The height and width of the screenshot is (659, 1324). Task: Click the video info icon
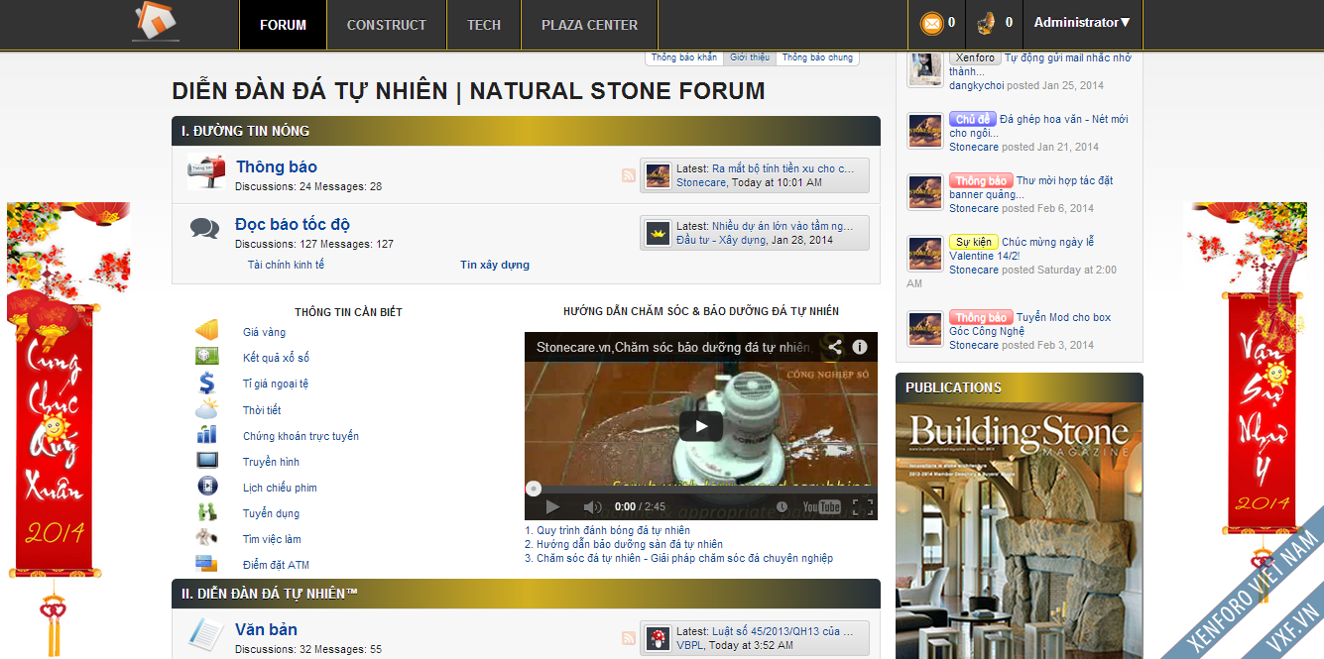pos(860,347)
